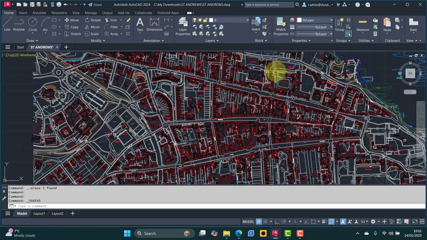Select the Polyline tool
The height and width of the screenshot is (240, 427).
tap(19, 25)
